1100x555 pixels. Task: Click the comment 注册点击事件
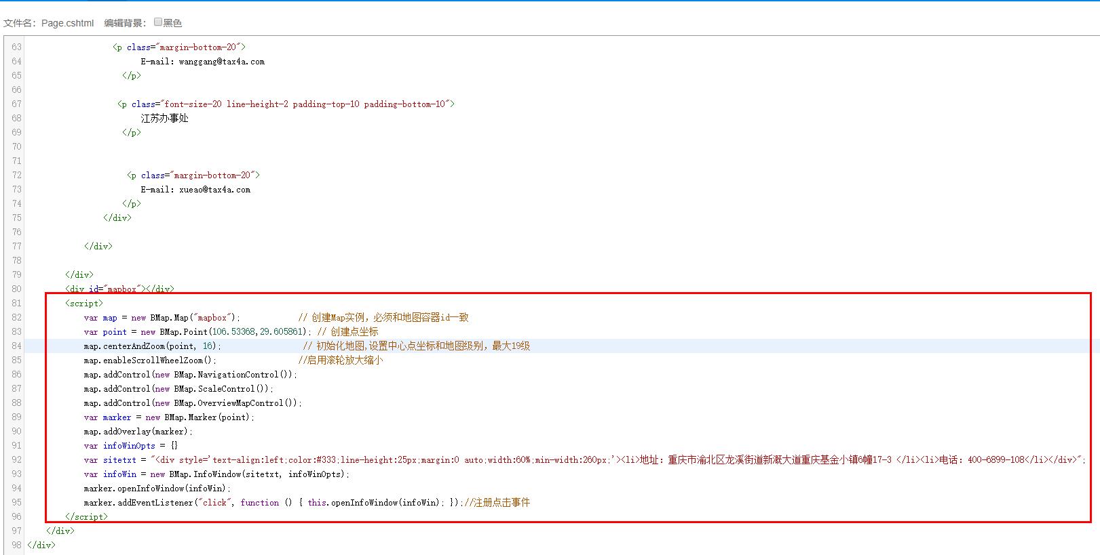tap(497, 502)
